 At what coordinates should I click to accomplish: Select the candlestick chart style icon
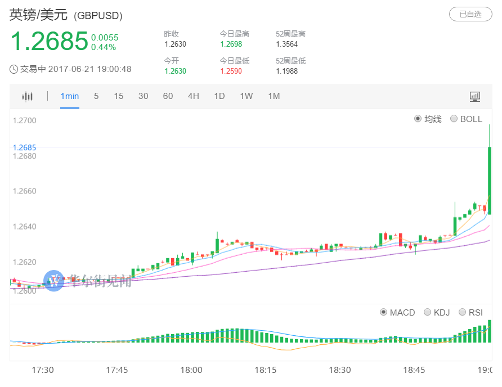click(27, 96)
